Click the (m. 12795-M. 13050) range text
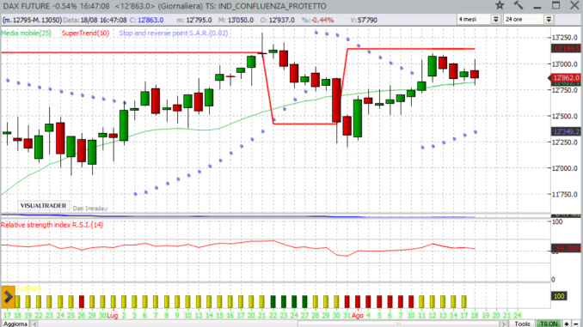This screenshot has height=327, width=583. tap(32, 20)
